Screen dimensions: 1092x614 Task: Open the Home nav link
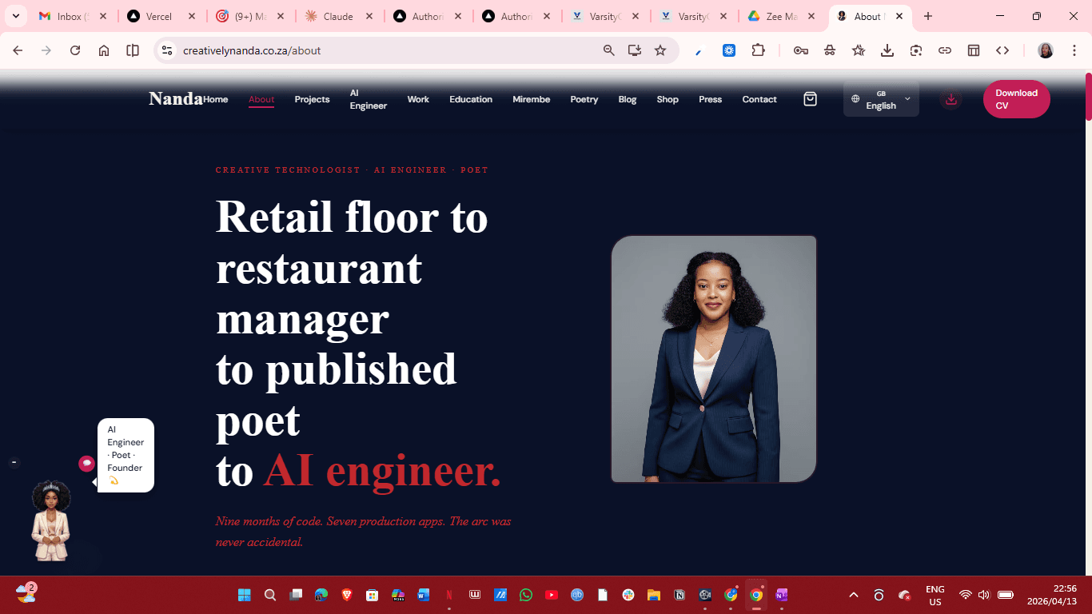coord(215,99)
